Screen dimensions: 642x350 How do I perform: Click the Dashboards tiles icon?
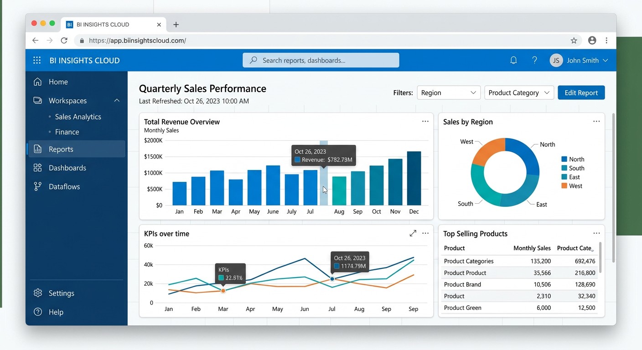click(x=38, y=168)
